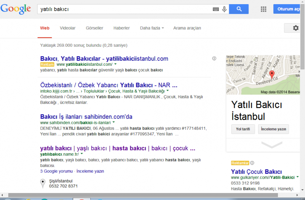
Task: Switch to the Videolar tab
Action: pyautogui.click(x=67, y=28)
